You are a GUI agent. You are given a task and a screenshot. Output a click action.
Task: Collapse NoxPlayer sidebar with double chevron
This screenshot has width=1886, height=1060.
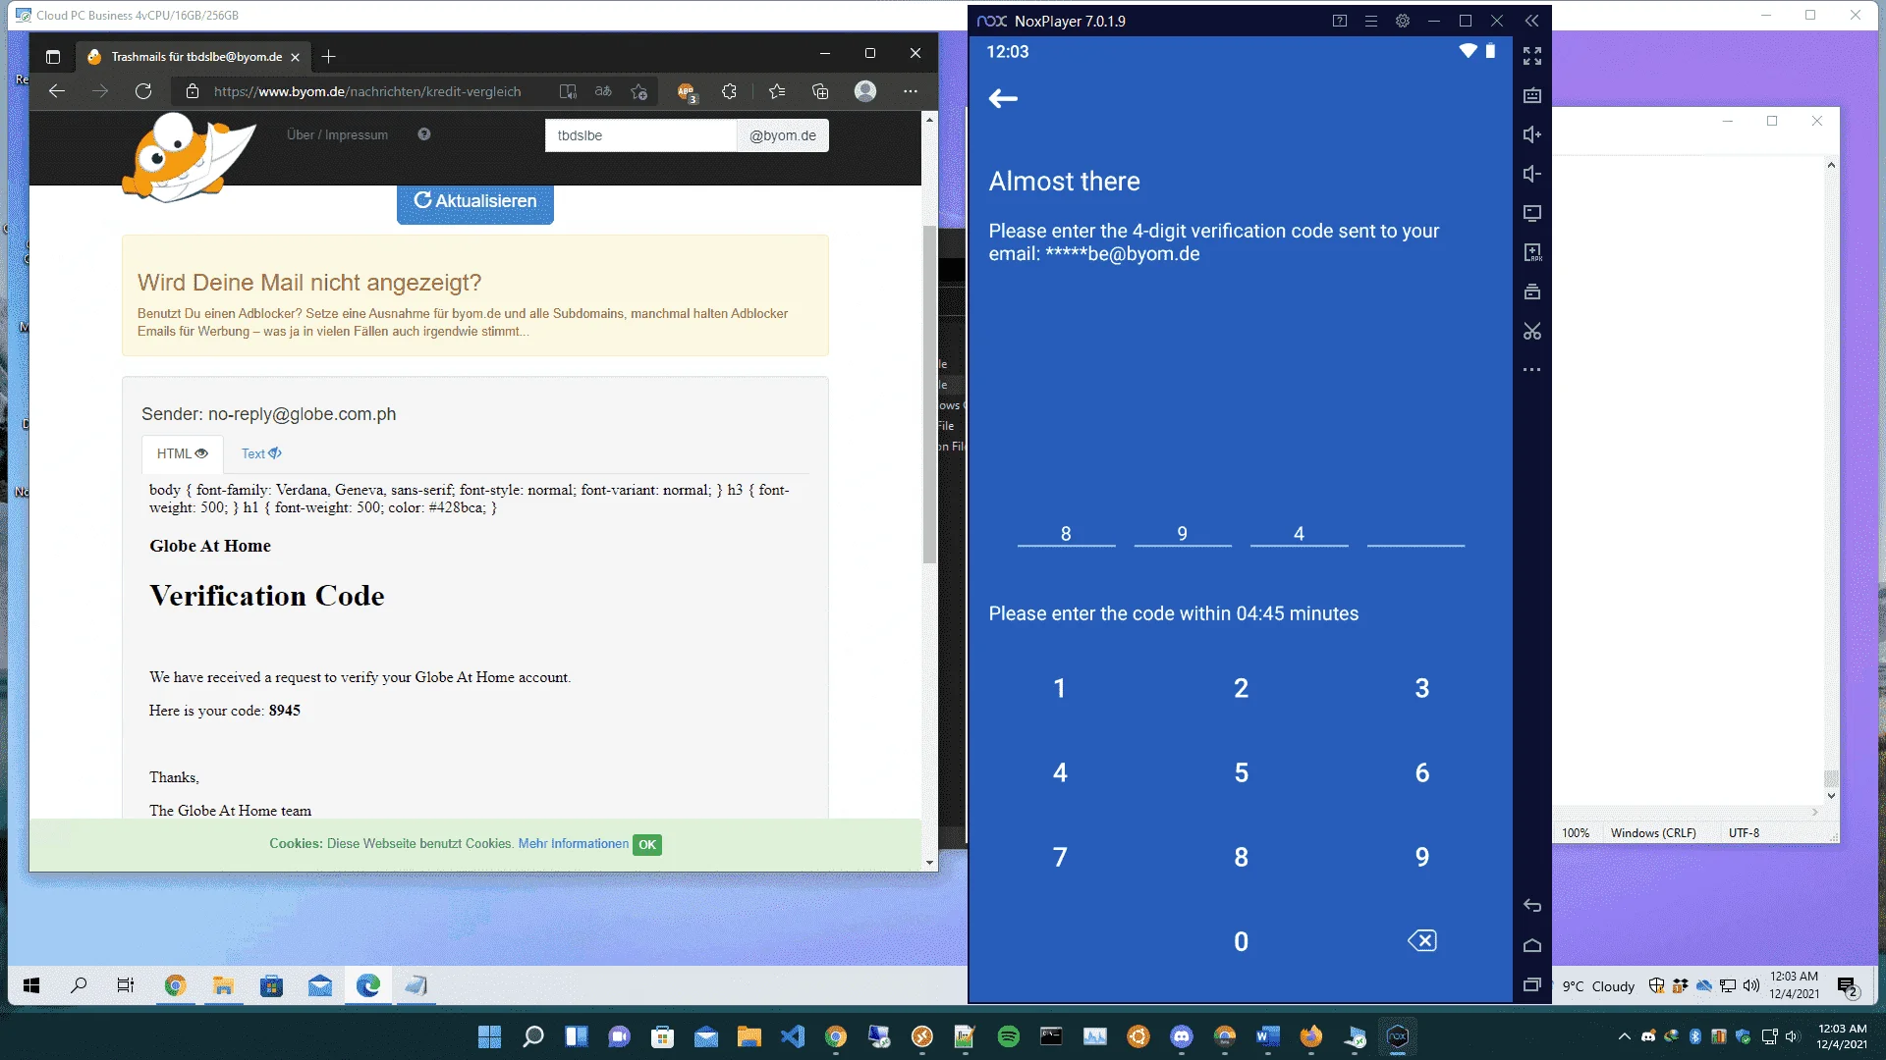click(1531, 21)
